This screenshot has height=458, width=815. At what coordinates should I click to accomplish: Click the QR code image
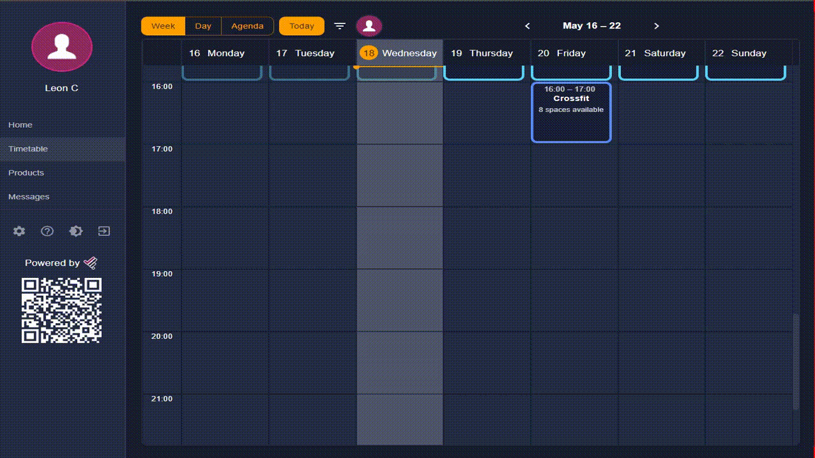(62, 310)
